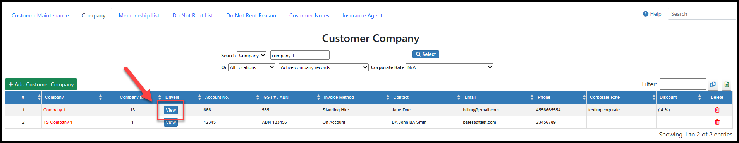Export table with the green file icon
The image size is (739, 143).
click(727, 84)
